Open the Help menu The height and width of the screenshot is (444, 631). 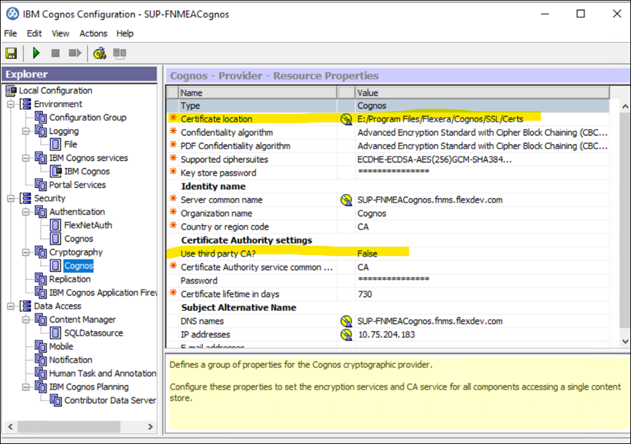(125, 34)
